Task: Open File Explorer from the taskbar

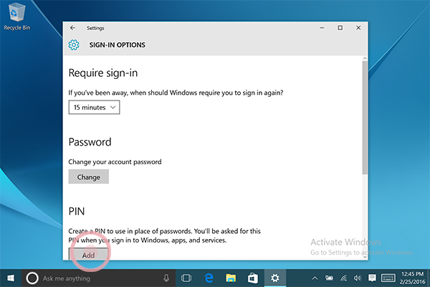Action: pos(231,278)
